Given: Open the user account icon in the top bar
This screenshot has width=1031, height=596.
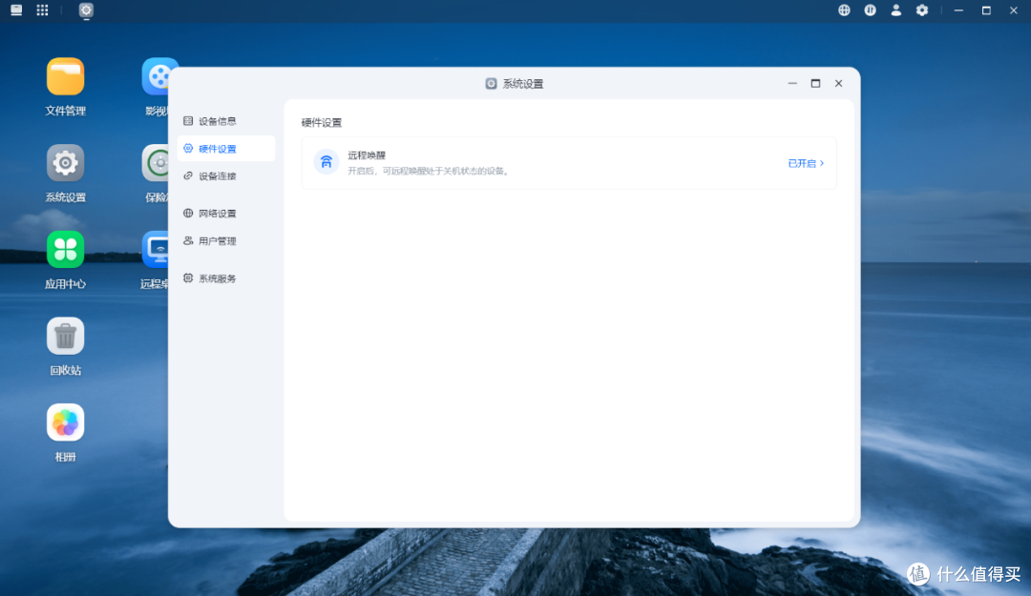Looking at the screenshot, I should point(895,10).
